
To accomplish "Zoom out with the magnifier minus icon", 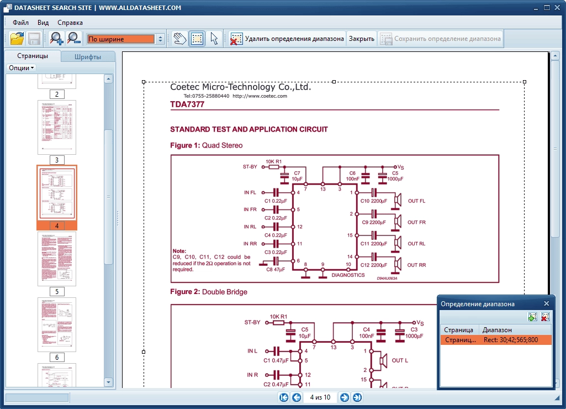I will point(73,38).
